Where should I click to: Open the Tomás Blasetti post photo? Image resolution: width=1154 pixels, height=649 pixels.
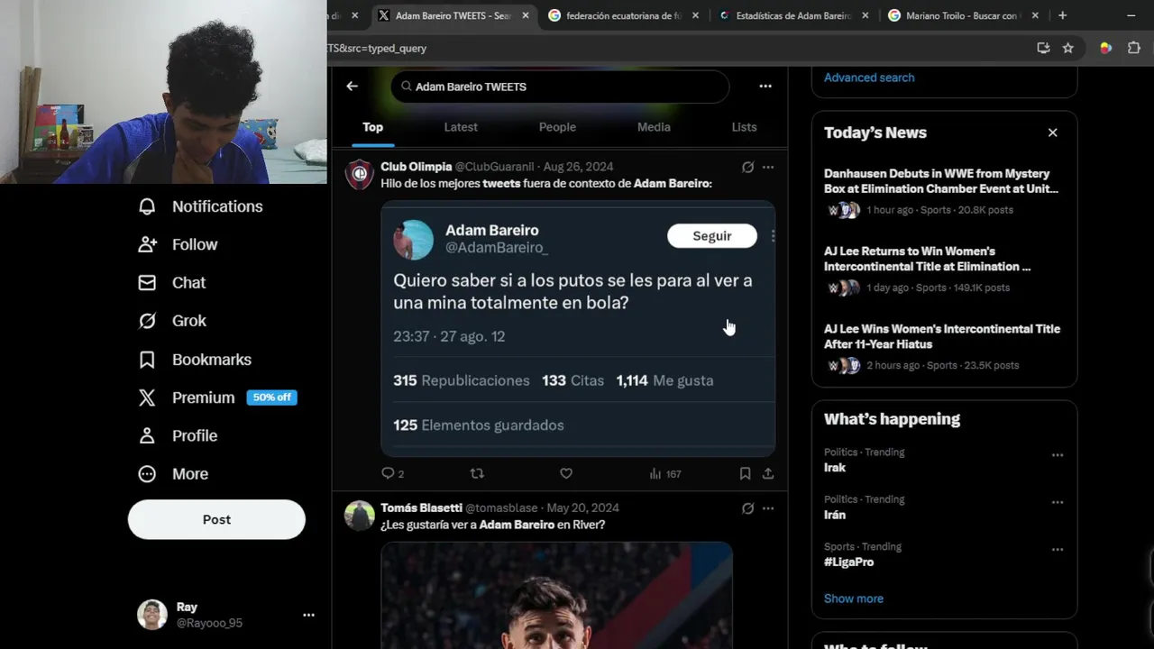coord(556,595)
